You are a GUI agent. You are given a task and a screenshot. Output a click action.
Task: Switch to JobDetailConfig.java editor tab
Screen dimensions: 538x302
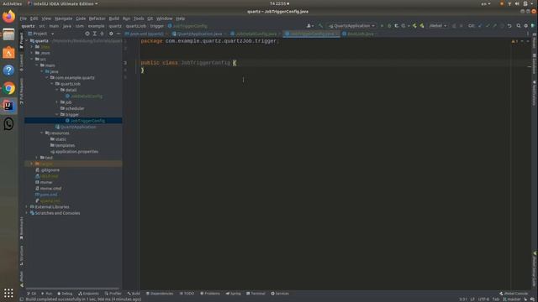(255, 34)
